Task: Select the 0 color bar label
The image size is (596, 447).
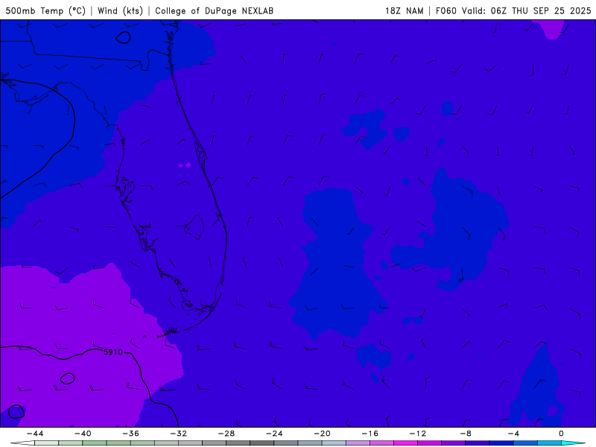Action: [x=562, y=434]
